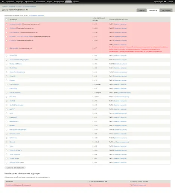Click the Главная breadcrumb link
This screenshot has height=193, width=175.
tap(5, 7)
